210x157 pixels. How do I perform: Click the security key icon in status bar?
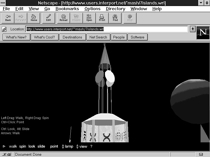point(5,154)
